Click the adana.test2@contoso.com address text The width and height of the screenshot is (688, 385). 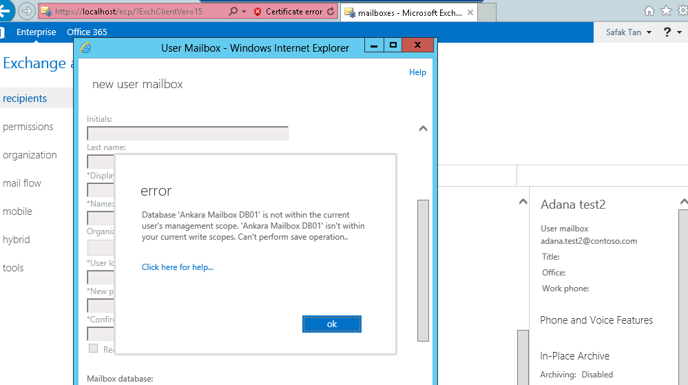pyautogui.click(x=588, y=241)
